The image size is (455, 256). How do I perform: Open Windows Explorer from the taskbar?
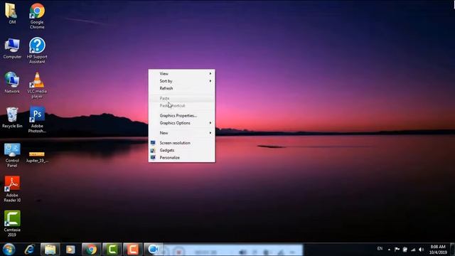click(50, 250)
